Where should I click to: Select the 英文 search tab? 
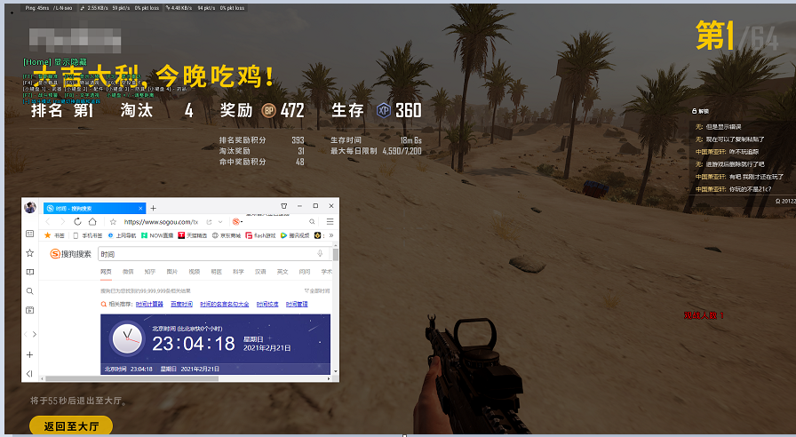283,272
